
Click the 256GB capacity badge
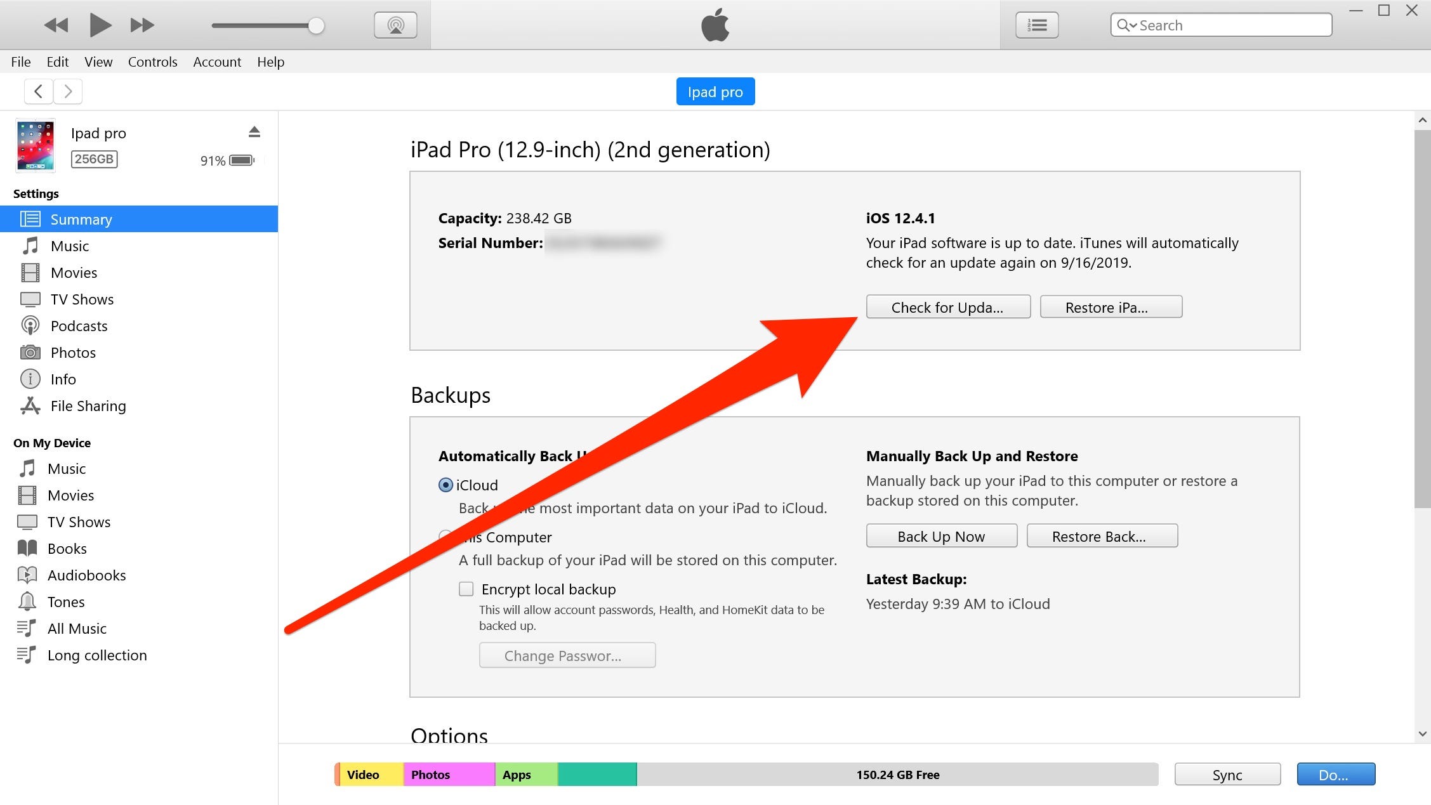coord(94,159)
